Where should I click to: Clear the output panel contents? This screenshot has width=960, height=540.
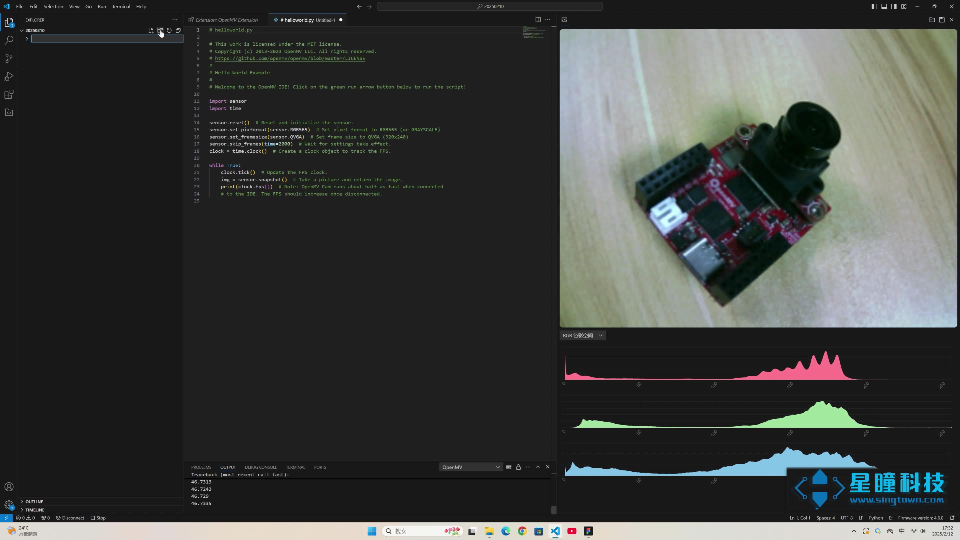point(508,467)
